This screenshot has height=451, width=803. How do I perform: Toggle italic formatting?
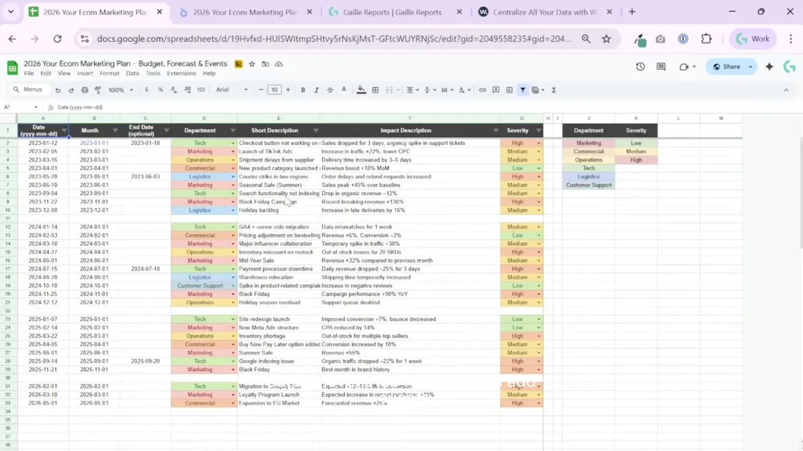316,90
